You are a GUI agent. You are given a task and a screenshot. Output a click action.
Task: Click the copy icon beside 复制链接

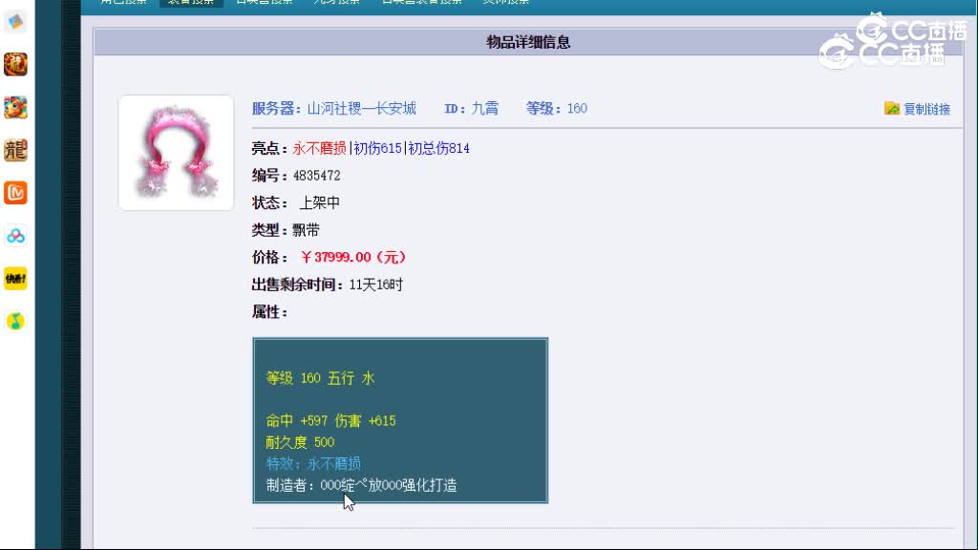tap(891, 109)
